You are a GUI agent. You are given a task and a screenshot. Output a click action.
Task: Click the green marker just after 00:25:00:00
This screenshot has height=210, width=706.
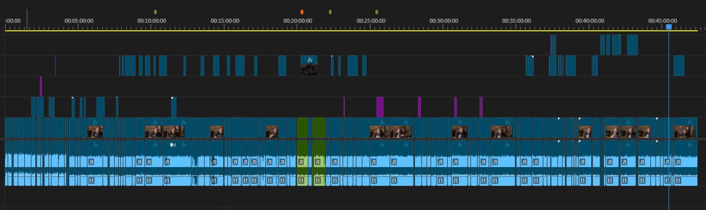(x=377, y=12)
